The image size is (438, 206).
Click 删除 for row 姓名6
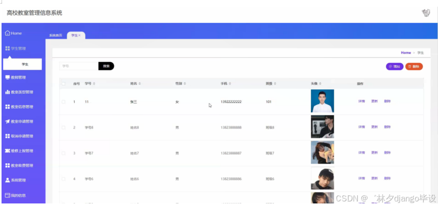click(387, 178)
